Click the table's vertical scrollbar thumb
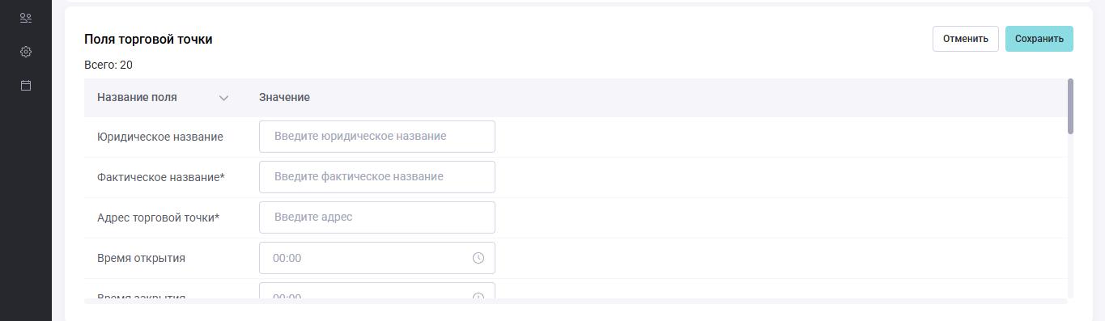 1070,106
